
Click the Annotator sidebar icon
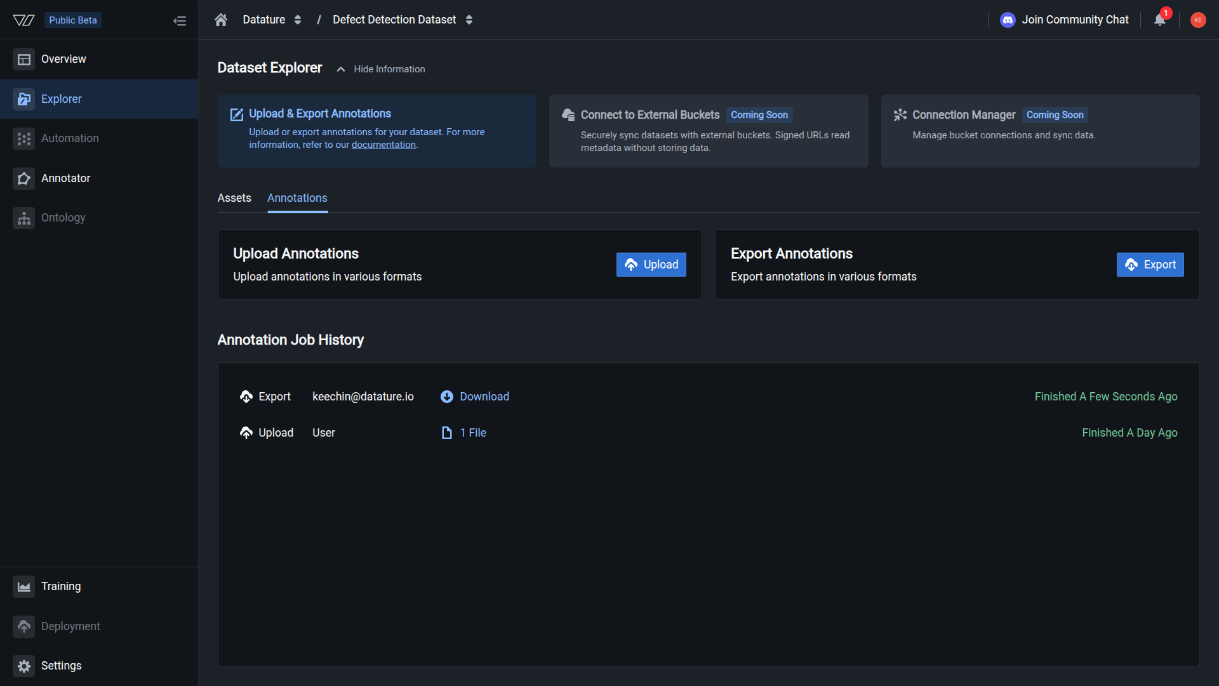click(x=24, y=178)
